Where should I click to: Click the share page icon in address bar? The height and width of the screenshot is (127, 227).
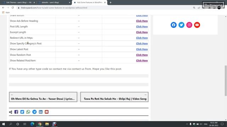[x=199, y=8]
